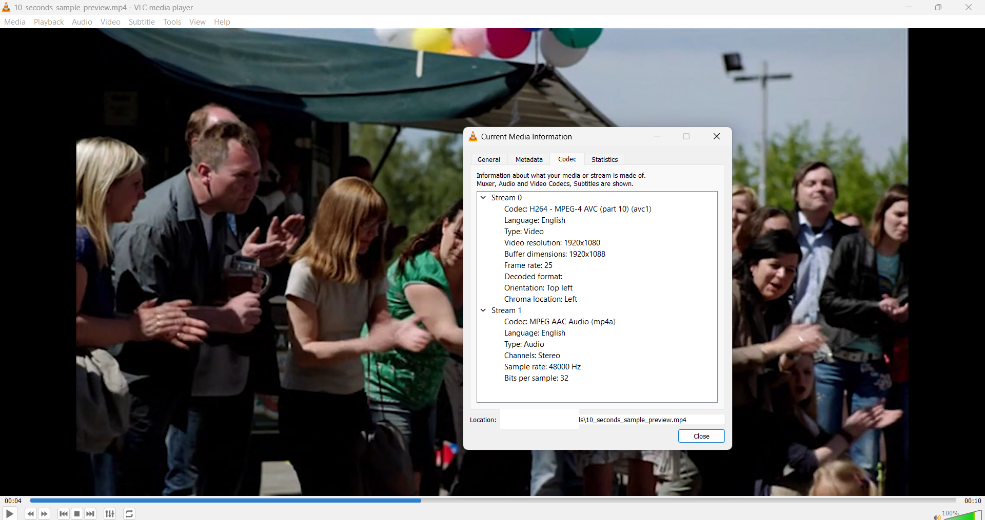Click the VLC cone icon in main title bar
Viewport: 985px width, 520px height.
(6, 7)
